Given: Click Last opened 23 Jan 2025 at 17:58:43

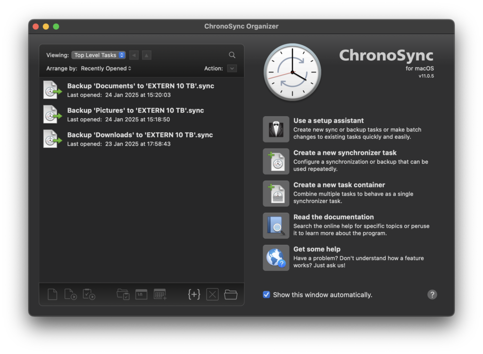Looking at the screenshot, I should click(119, 144).
